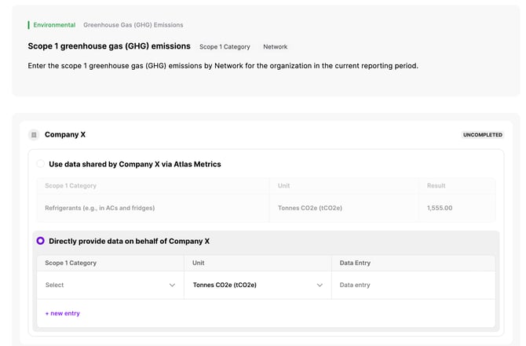Screen dimensions: 526x346
Task: Click the Scope 1 Category tag beside title
Action: pos(225,47)
